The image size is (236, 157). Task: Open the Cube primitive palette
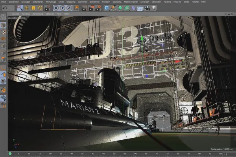pos(107,8)
